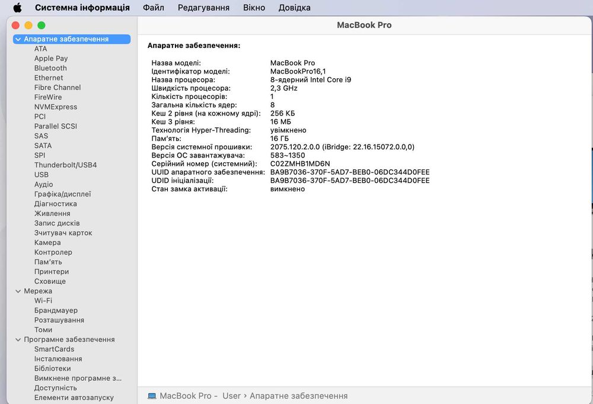Screen dimensions: 593x404
Task: Click the Версія ОС завантажувача value 583~1350
Action: pos(288,155)
